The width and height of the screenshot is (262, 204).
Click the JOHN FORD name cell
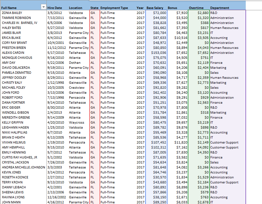coord(11,93)
